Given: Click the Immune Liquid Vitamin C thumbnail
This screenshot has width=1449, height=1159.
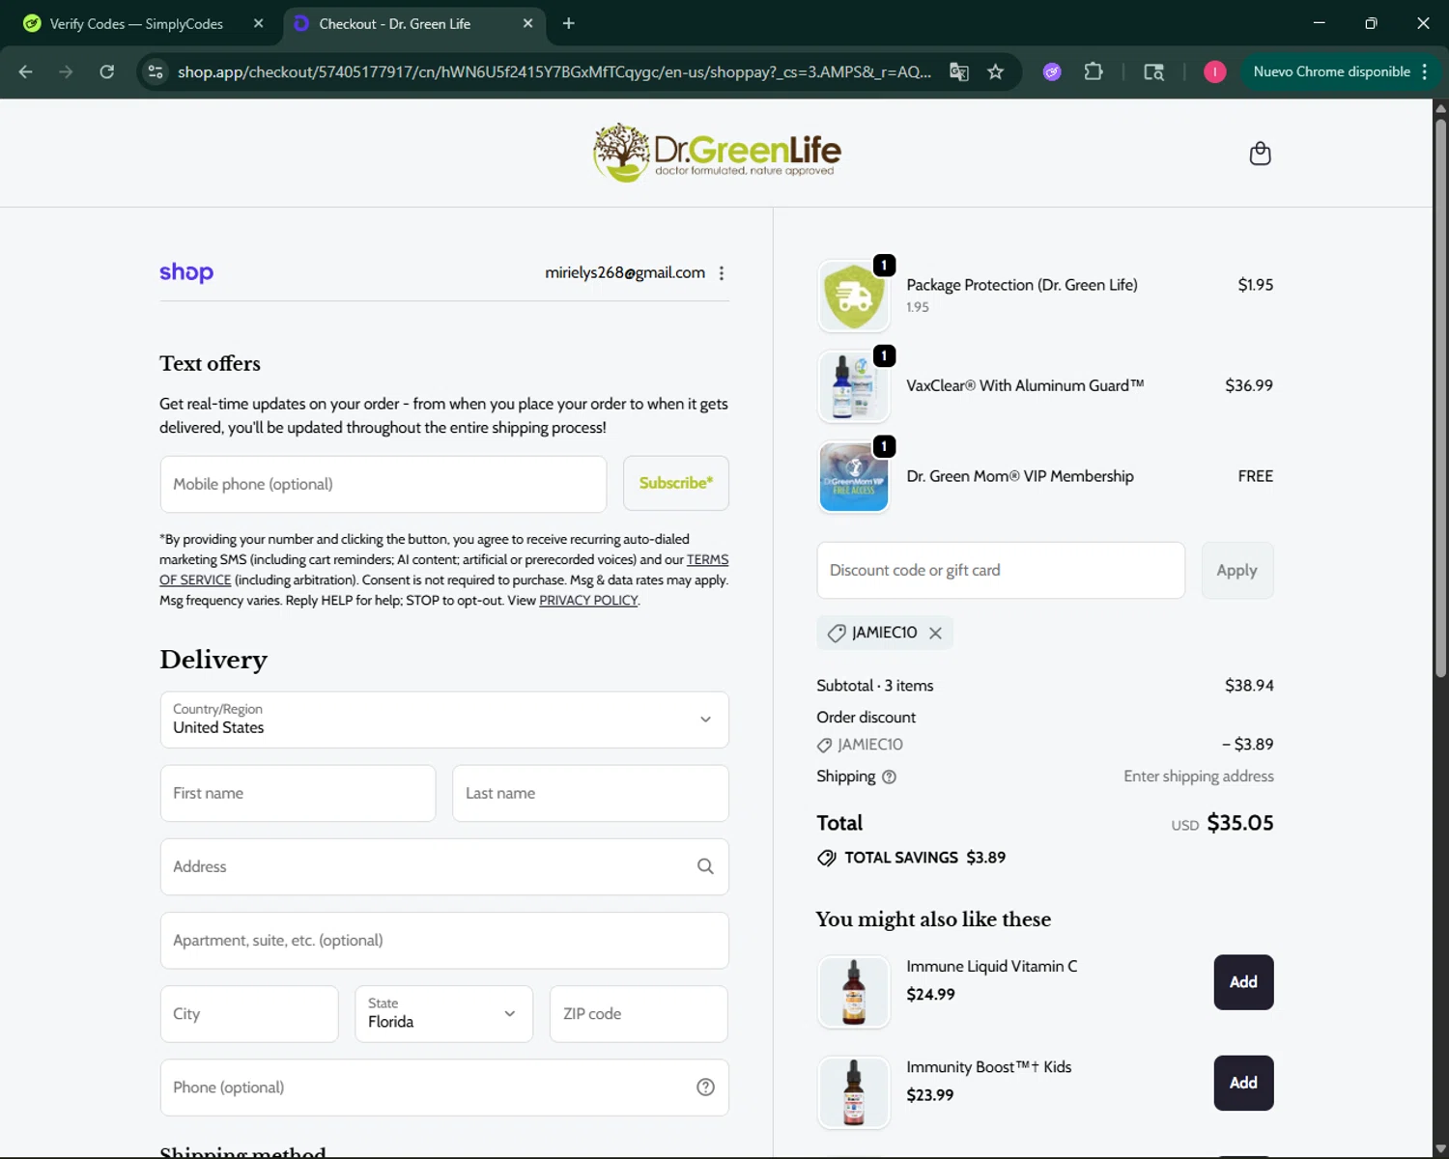Looking at the screenshot, I should pos(854,992).
